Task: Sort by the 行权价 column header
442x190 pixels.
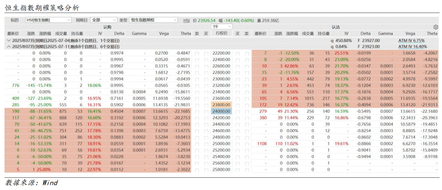Action: 221,33
